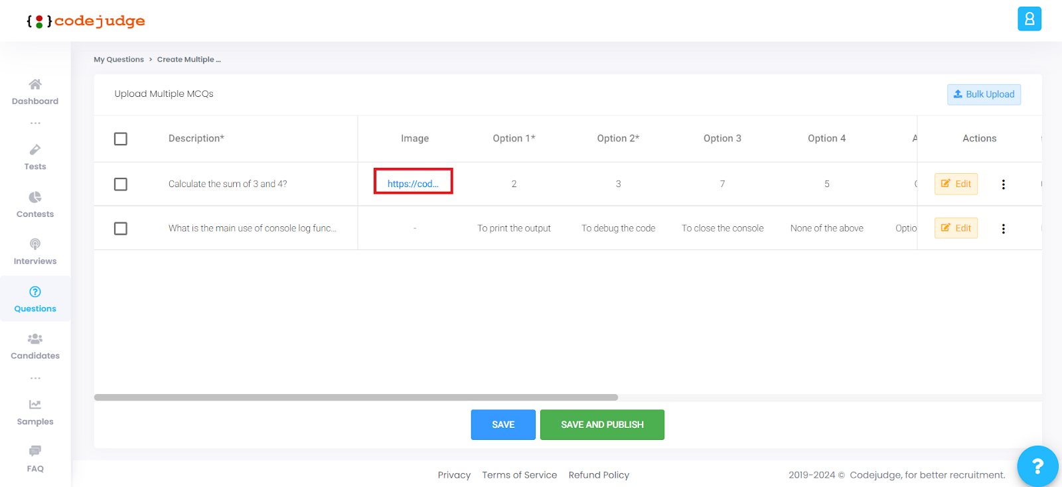The height and width of the screenshot is (487, 1062).
Task: Open the Samples chart icon
Action: [35, 405]
